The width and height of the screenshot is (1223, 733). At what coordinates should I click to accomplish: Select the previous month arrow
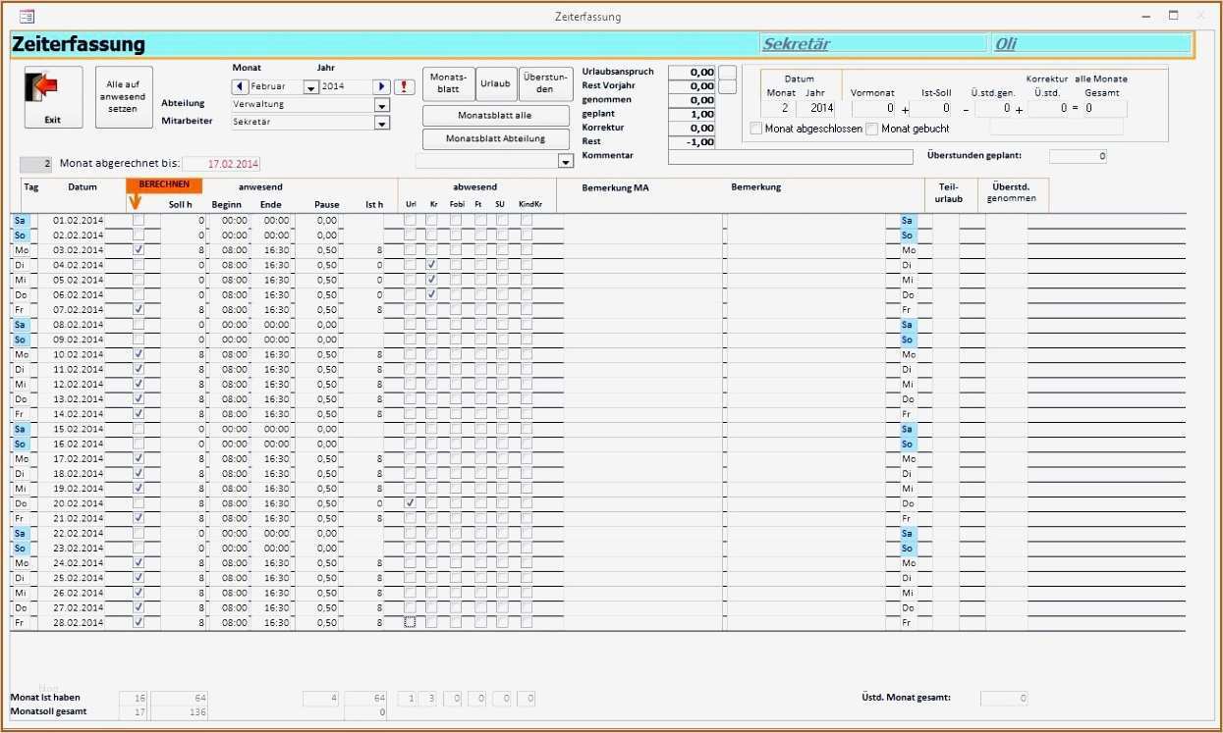[x=240, y=86]
